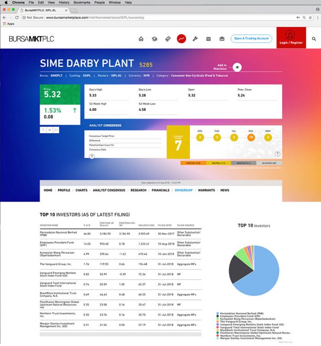Click the calendar icon in header
321x346 pixels.
tap(208, 39)
